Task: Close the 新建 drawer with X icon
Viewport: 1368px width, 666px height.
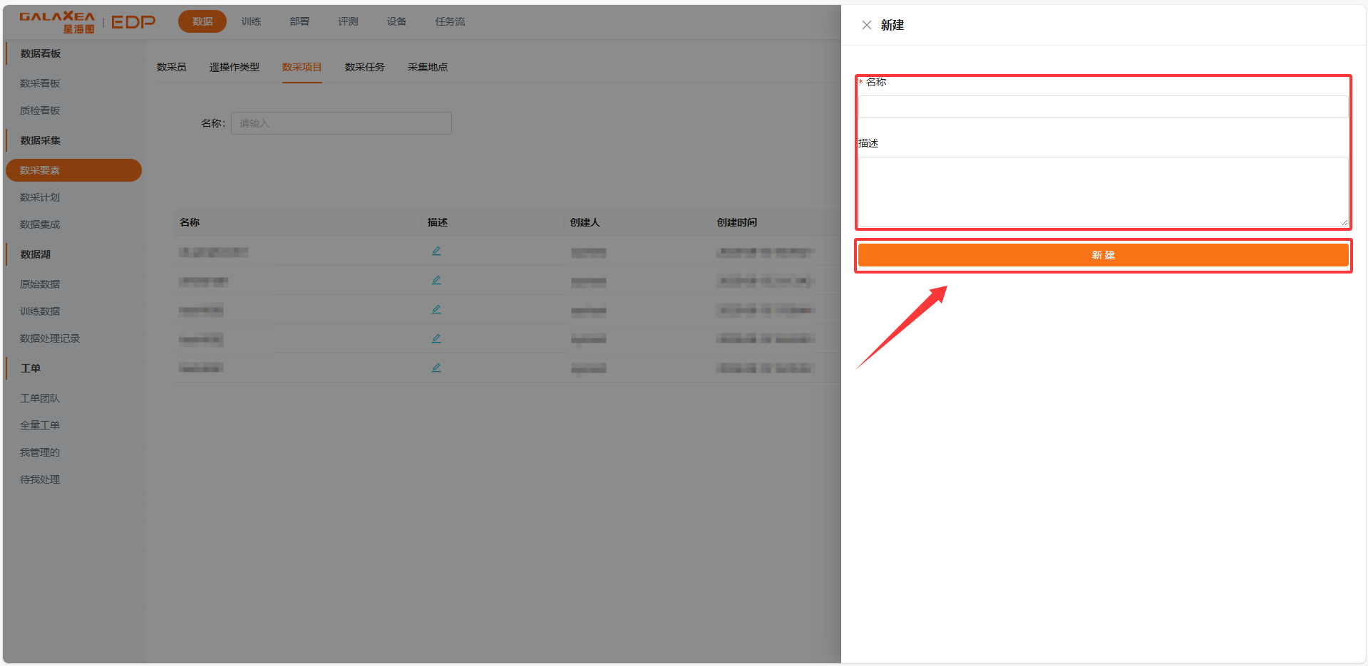Action: [866, 25]
